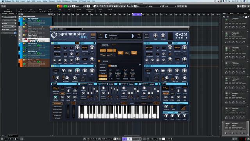Open the Transport menu in macOS menu bar
The height and width of the screenshot is (141, 250).
[x=52, y=1]
